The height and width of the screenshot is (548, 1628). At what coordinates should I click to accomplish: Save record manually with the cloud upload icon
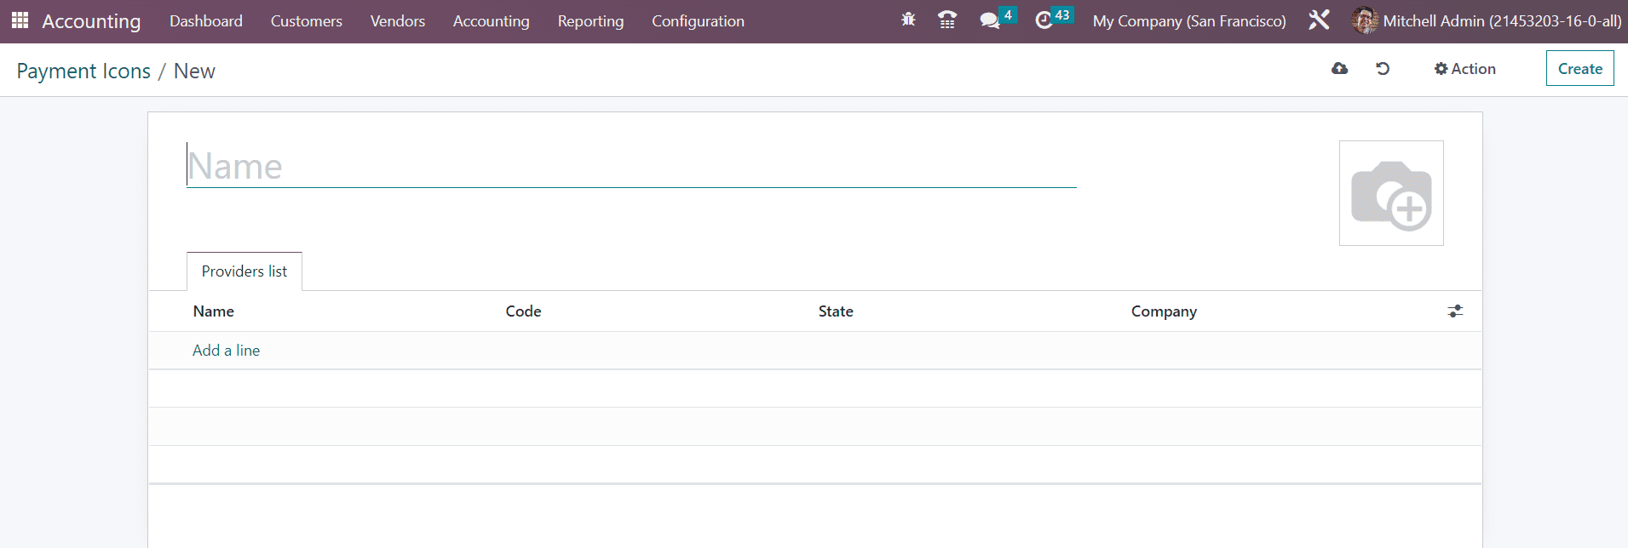1339,69
